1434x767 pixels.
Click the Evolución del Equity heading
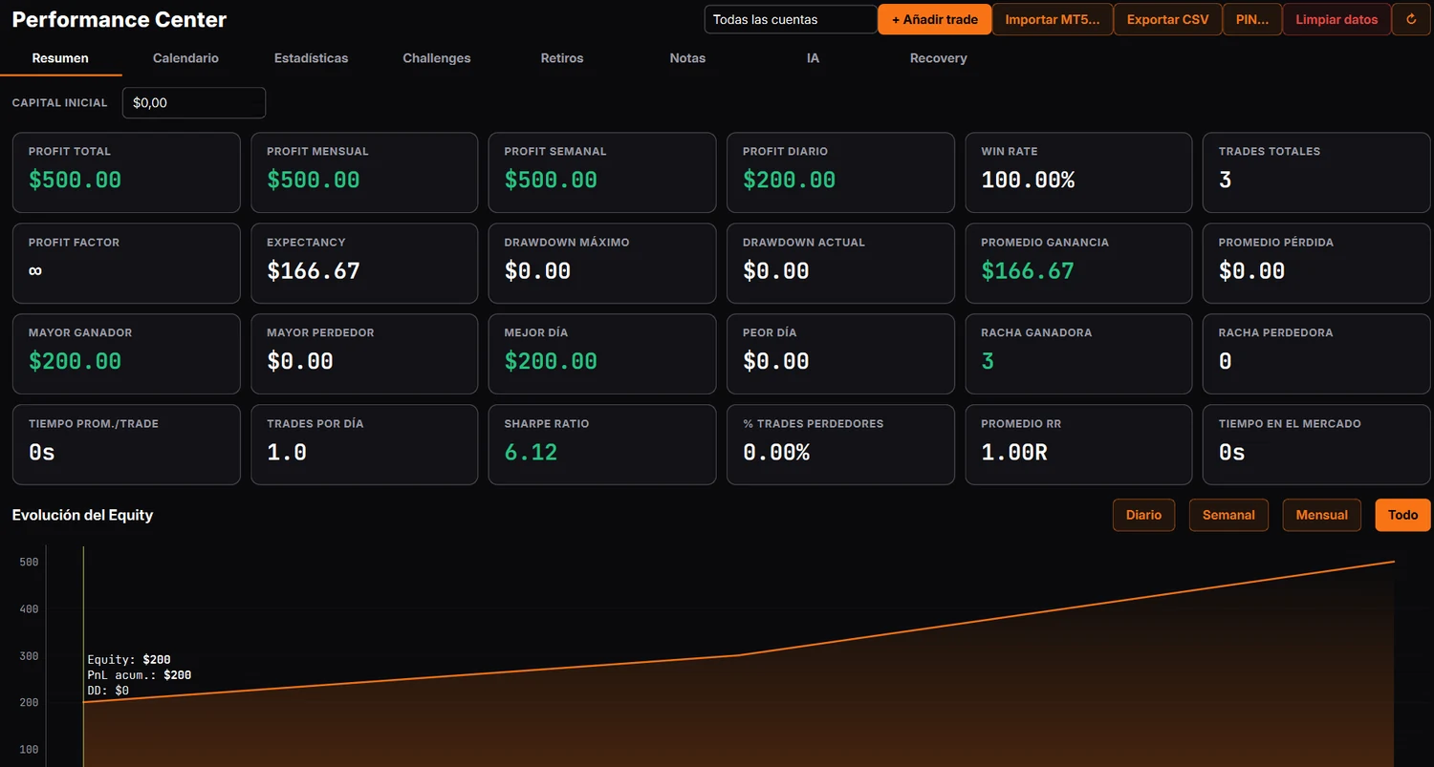point(82,515)
